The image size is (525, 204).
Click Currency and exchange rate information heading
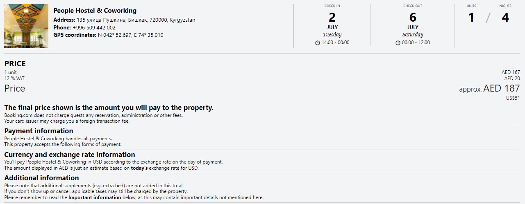click(70, 155)
